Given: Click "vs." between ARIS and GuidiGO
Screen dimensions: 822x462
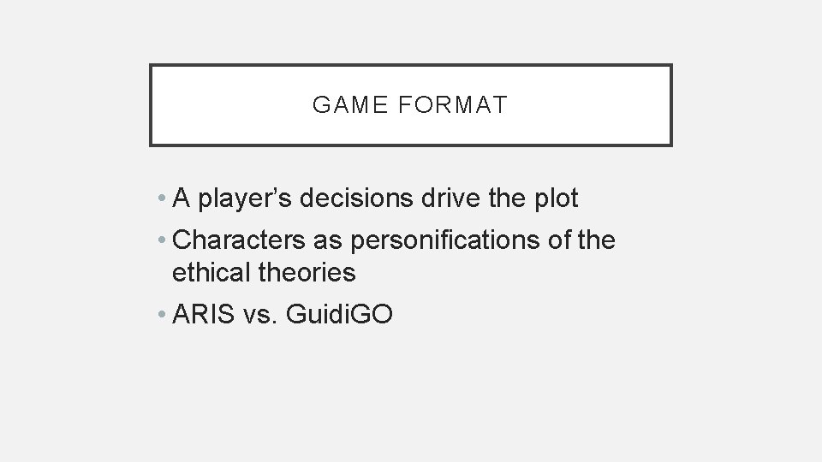Looking at the screenshot, I should coord(260,316).
